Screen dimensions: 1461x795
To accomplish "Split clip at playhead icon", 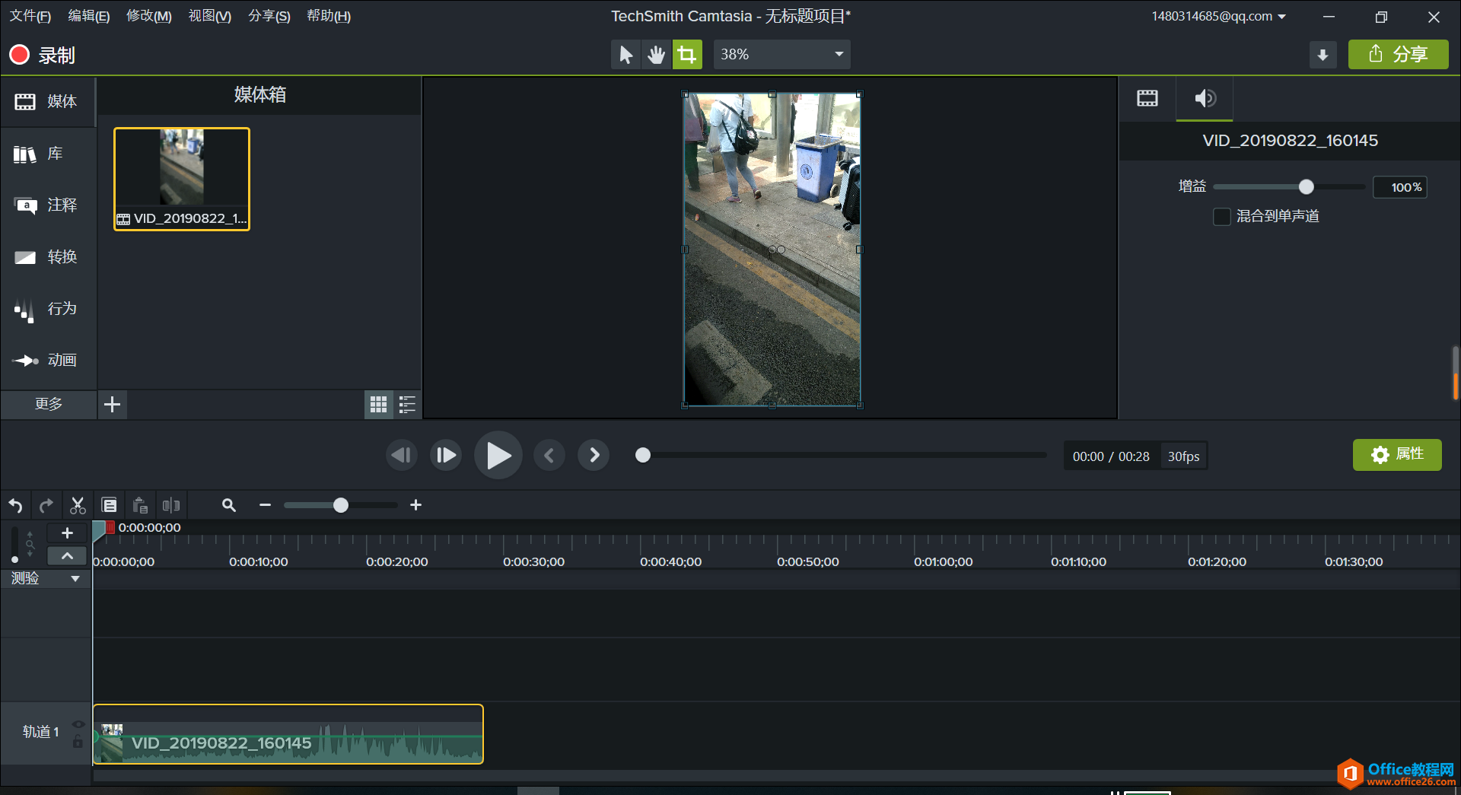I will pyautogui.click(x=171, y=505).
